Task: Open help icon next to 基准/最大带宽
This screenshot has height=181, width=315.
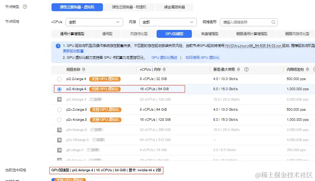Action: coord(246,69)
